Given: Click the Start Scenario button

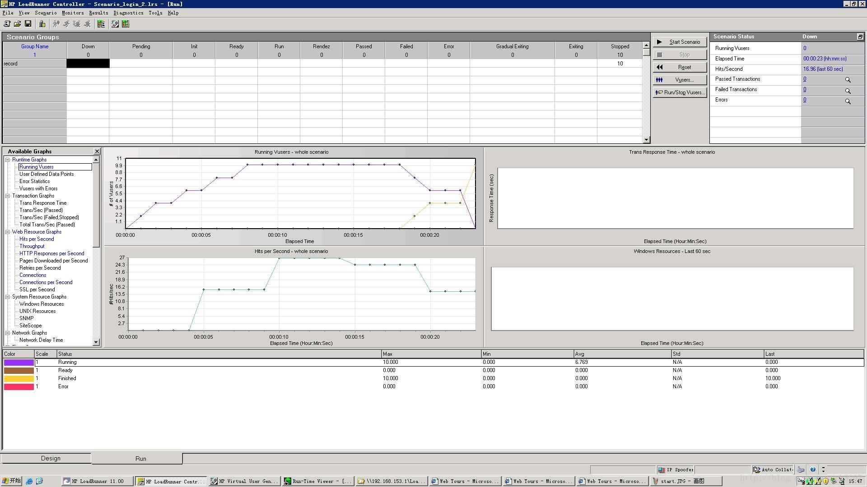Looking at the screenshot, I should [680, 42].
